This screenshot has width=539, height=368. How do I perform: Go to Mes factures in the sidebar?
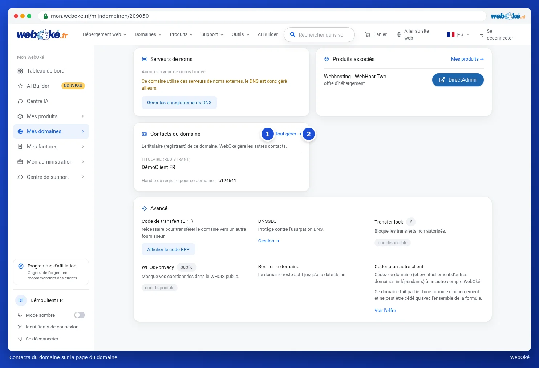pyautogui.click(x=51, y=147)
